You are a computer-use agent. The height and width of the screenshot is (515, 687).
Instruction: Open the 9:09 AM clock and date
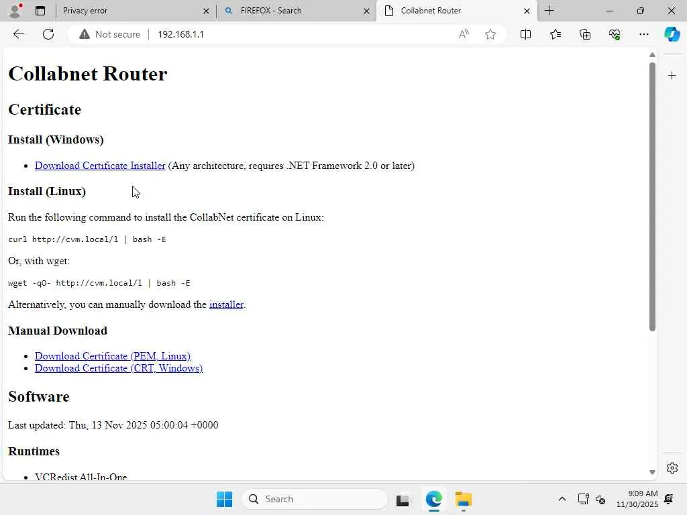point(637,499)
